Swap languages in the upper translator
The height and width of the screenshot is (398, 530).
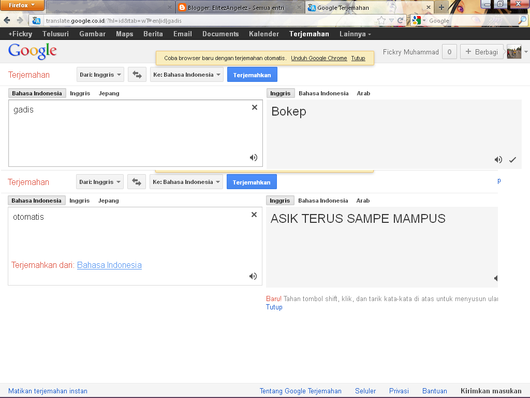coord(137,75)
